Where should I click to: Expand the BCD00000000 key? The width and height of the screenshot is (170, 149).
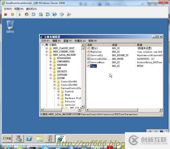point(51,58)
